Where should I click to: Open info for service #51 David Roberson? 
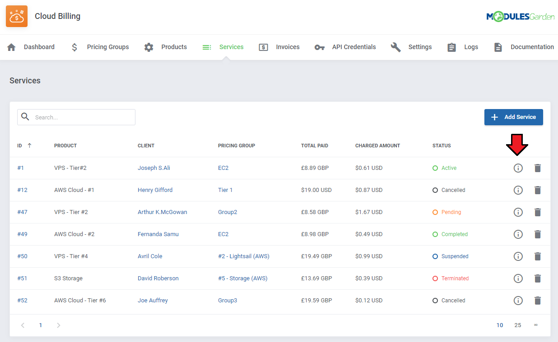(x=518, y=278)
